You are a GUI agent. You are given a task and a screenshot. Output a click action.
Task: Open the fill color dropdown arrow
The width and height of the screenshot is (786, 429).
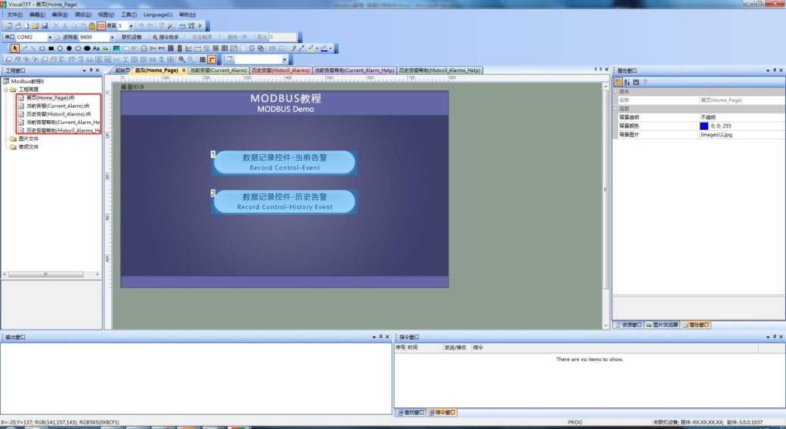pyautogui.click(x=331, y=48)
